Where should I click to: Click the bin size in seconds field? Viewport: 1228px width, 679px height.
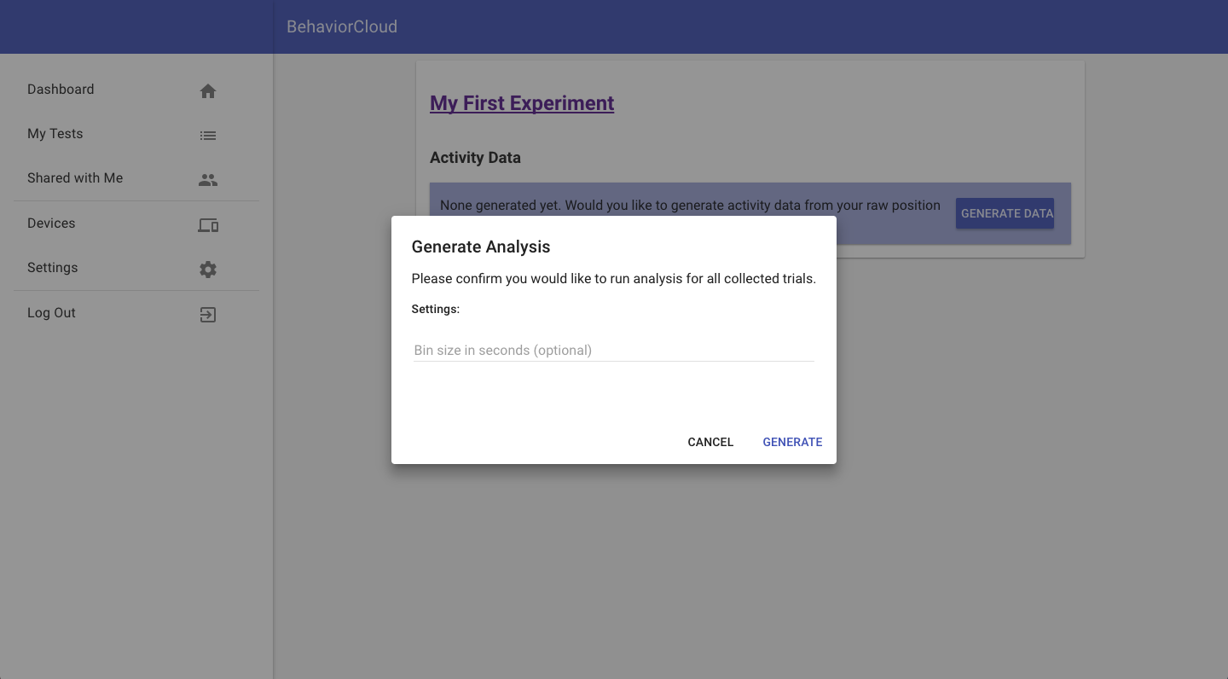pos(612,350)
